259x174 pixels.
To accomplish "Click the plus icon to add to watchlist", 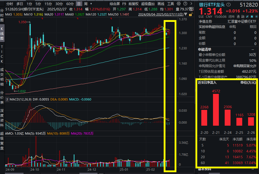I will (256, 17).
